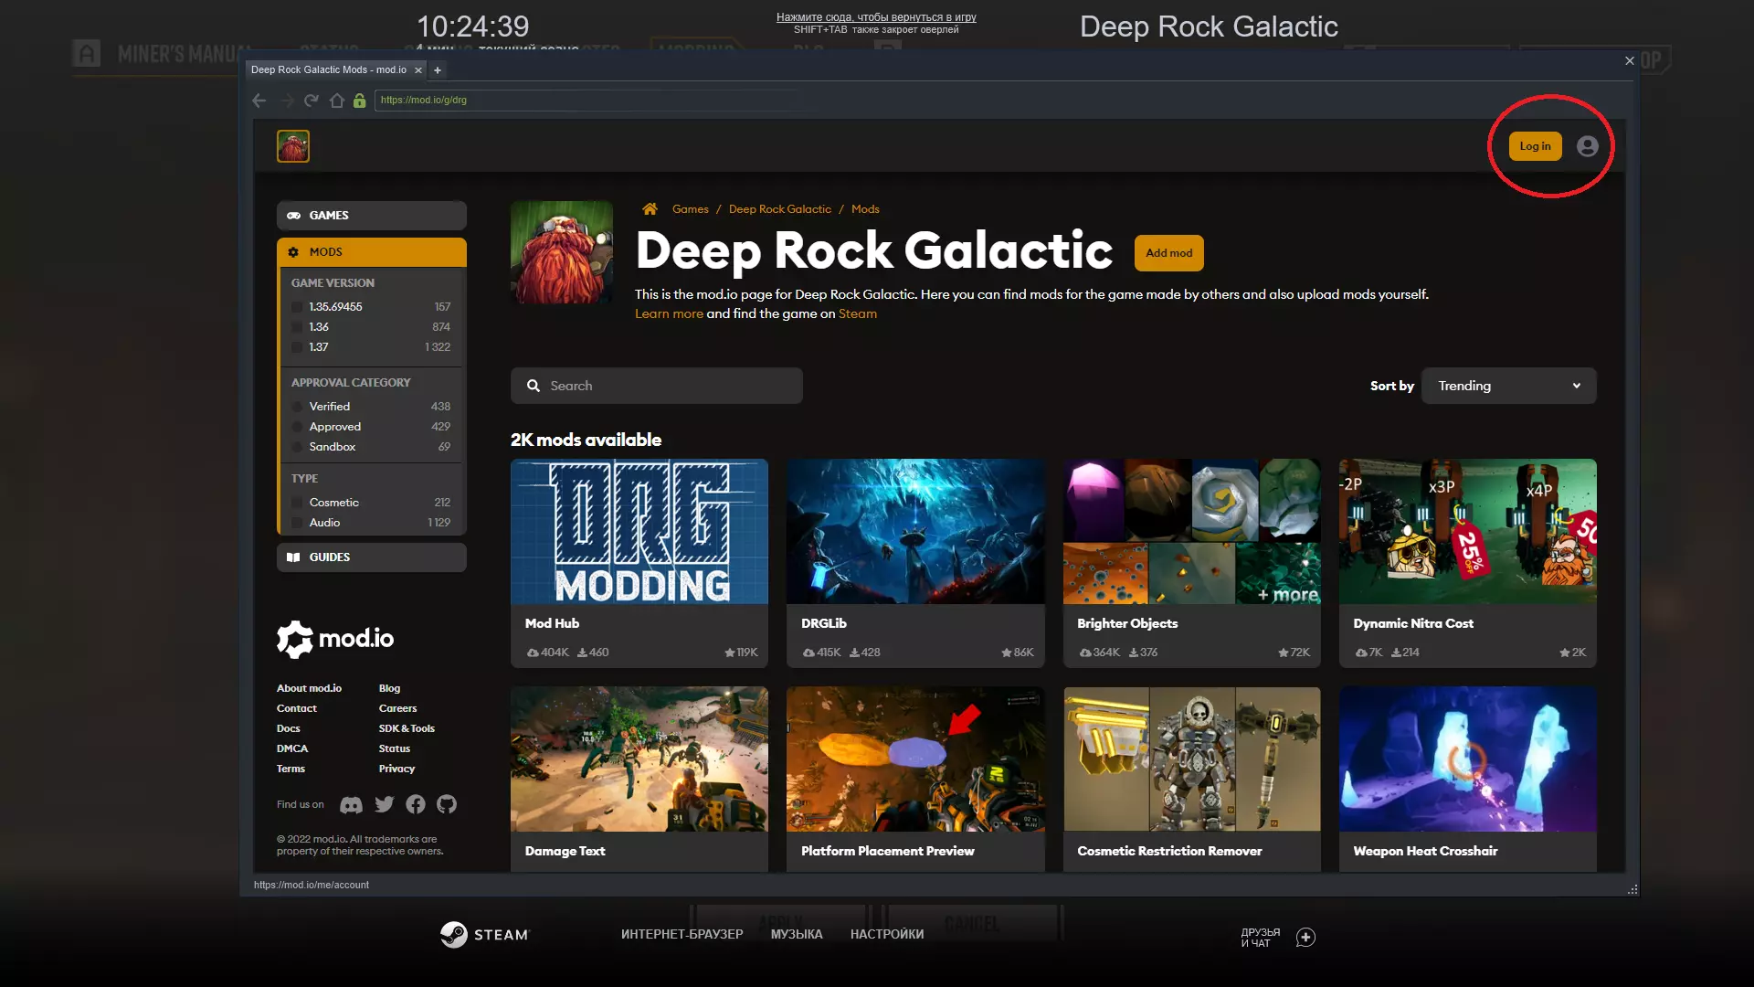Image resolution: width=1754 pixels, height=987 pixels.
Task: Check the 1.37 game version filter
Action: 297,347
